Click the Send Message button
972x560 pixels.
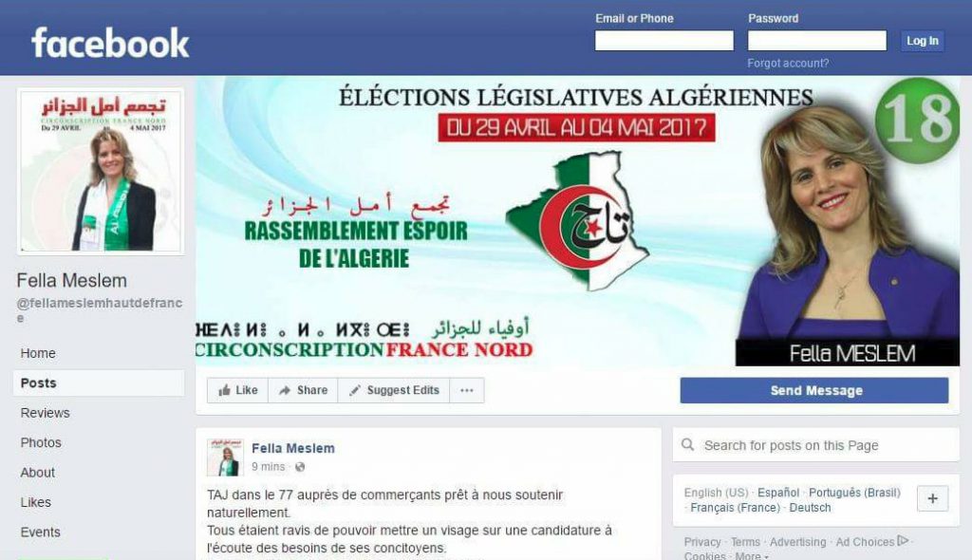[x=813, y=390]
